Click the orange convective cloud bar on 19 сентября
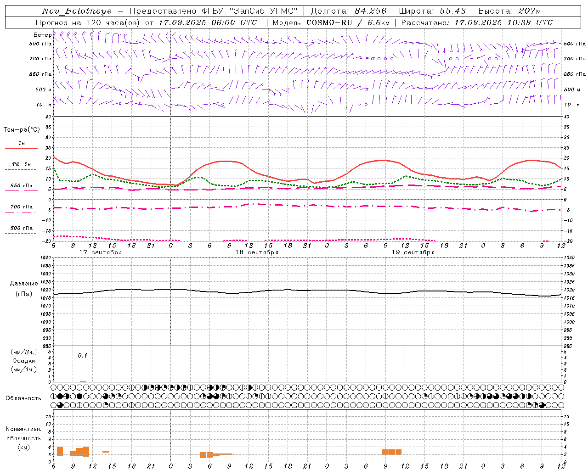588x470 pixels. coord(392,452)
